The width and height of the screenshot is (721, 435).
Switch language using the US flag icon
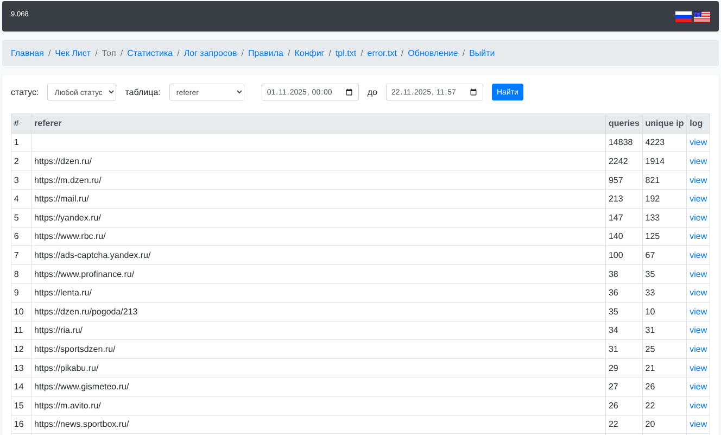tap(702, 17)
